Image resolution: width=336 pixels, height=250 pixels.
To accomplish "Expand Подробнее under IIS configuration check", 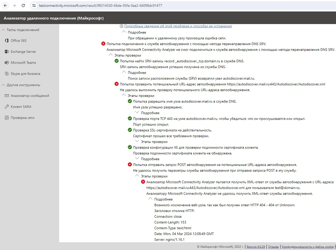I will tap(137, 159).
